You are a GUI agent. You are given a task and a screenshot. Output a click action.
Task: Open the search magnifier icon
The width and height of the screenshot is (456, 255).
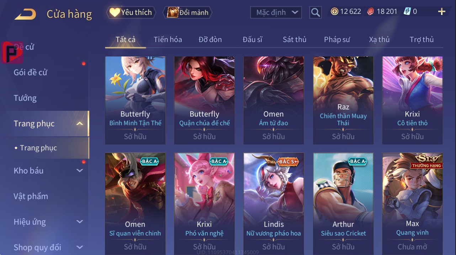[315, 12]
